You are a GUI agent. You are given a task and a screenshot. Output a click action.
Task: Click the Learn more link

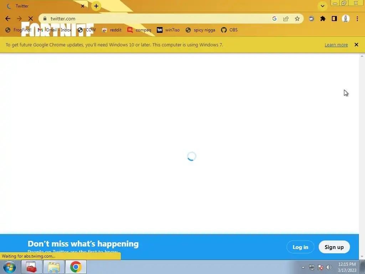click(336, 45)
